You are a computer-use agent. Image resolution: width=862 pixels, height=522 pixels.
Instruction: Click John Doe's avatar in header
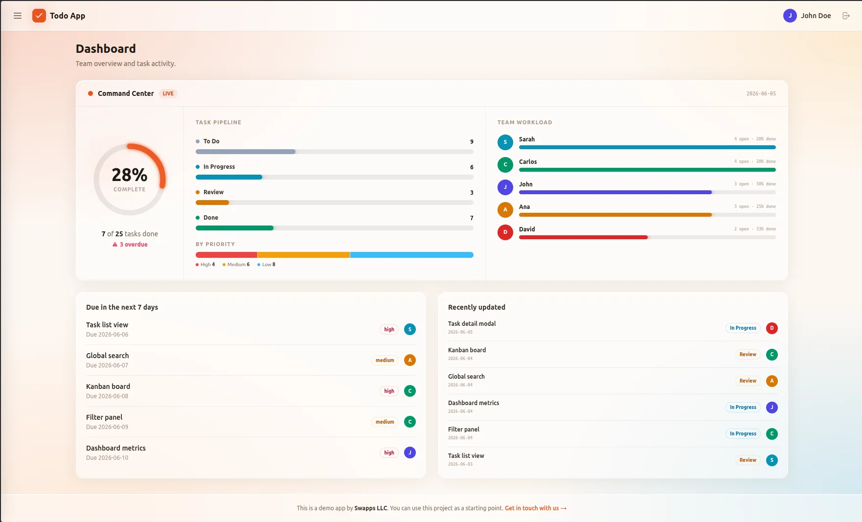790,16
